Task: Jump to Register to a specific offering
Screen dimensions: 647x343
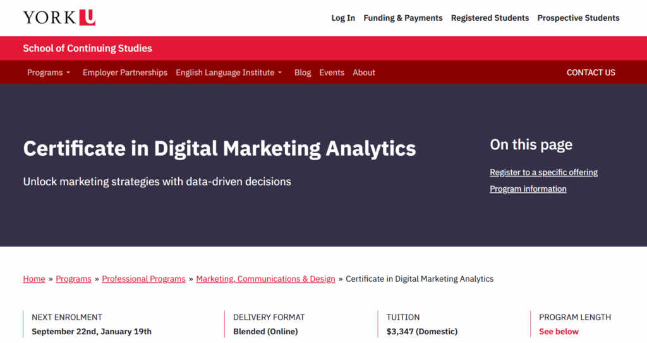Action: tap(543, 172)
